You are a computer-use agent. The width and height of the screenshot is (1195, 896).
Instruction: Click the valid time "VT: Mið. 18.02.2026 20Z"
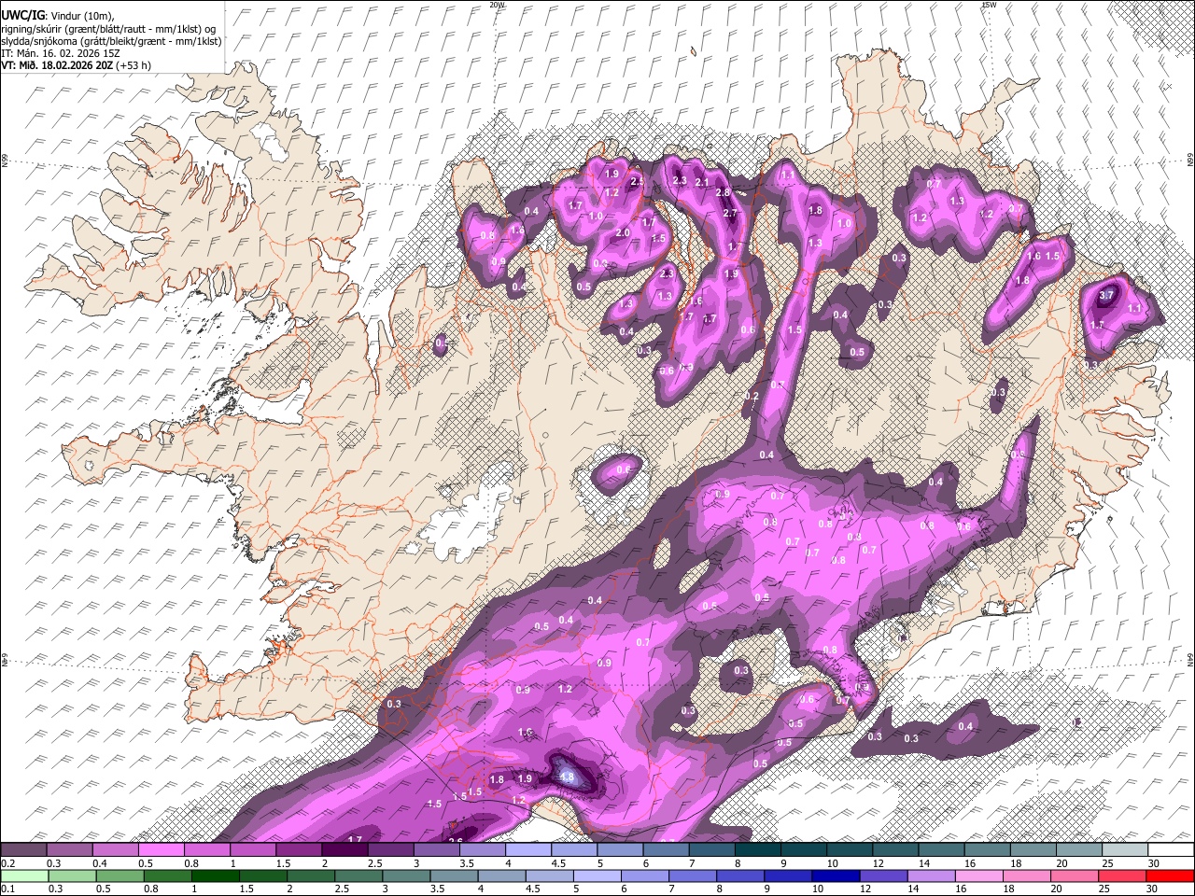pyautogui.click(x=57, y=66)
